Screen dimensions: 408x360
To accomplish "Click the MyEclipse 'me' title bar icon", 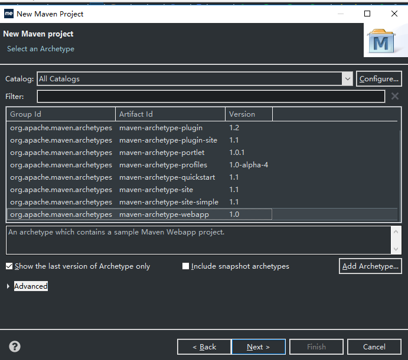I will 9,14.
